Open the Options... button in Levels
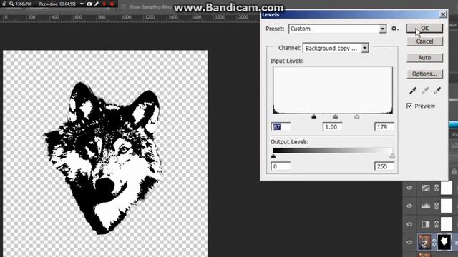This screenshot has width=458, height=257. (x=424, y=74)
